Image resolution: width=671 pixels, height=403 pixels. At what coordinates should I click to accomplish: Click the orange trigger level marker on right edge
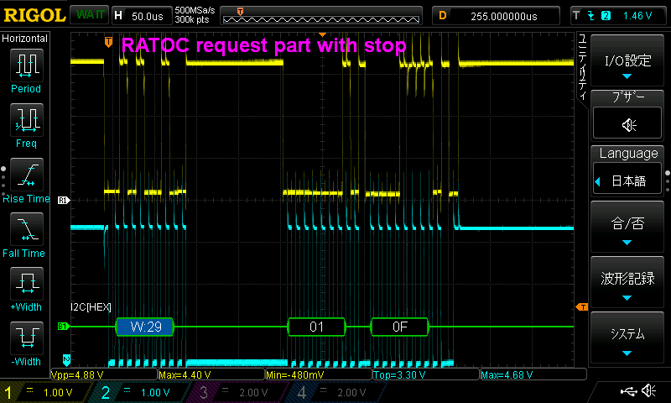(582, 306)
